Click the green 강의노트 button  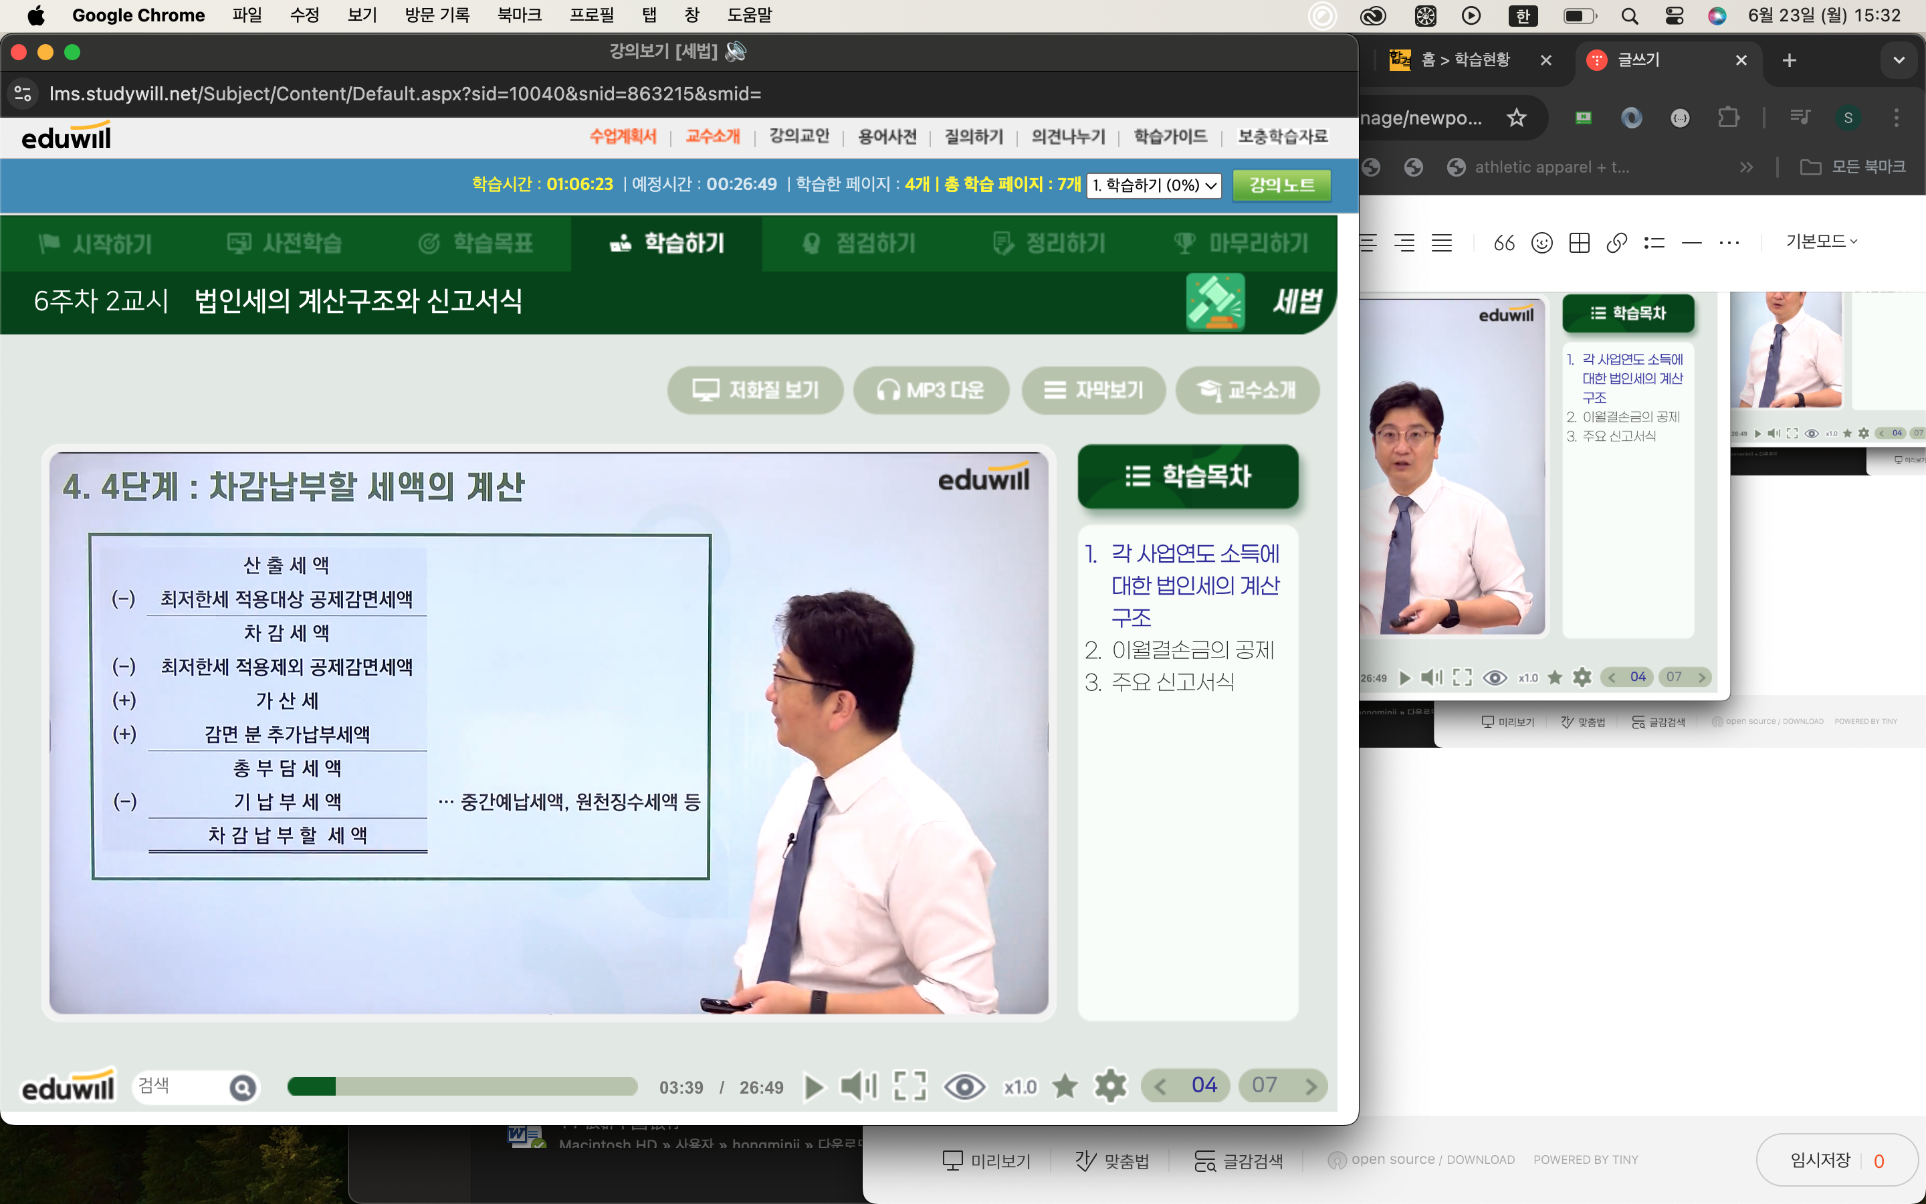point(1281,185)
